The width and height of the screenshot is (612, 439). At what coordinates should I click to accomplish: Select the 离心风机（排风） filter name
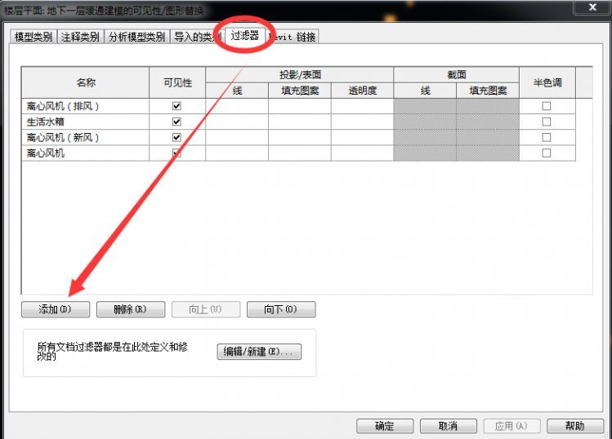pyautogui.click(x=85, y=106)
